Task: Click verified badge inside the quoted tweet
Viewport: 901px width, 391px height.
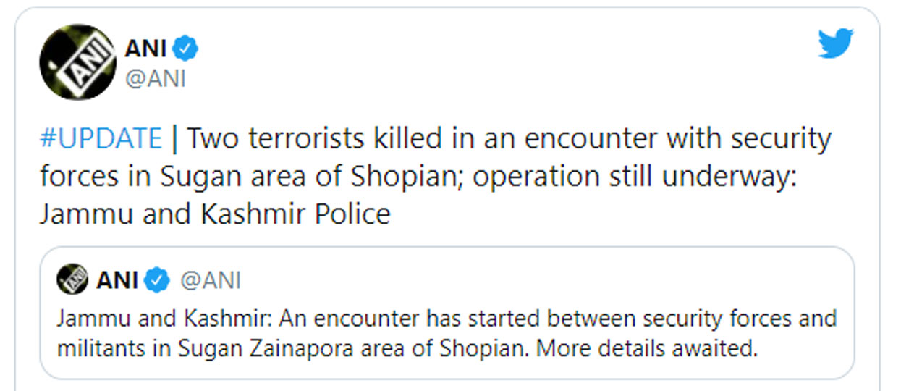Action: coord(157,280)
